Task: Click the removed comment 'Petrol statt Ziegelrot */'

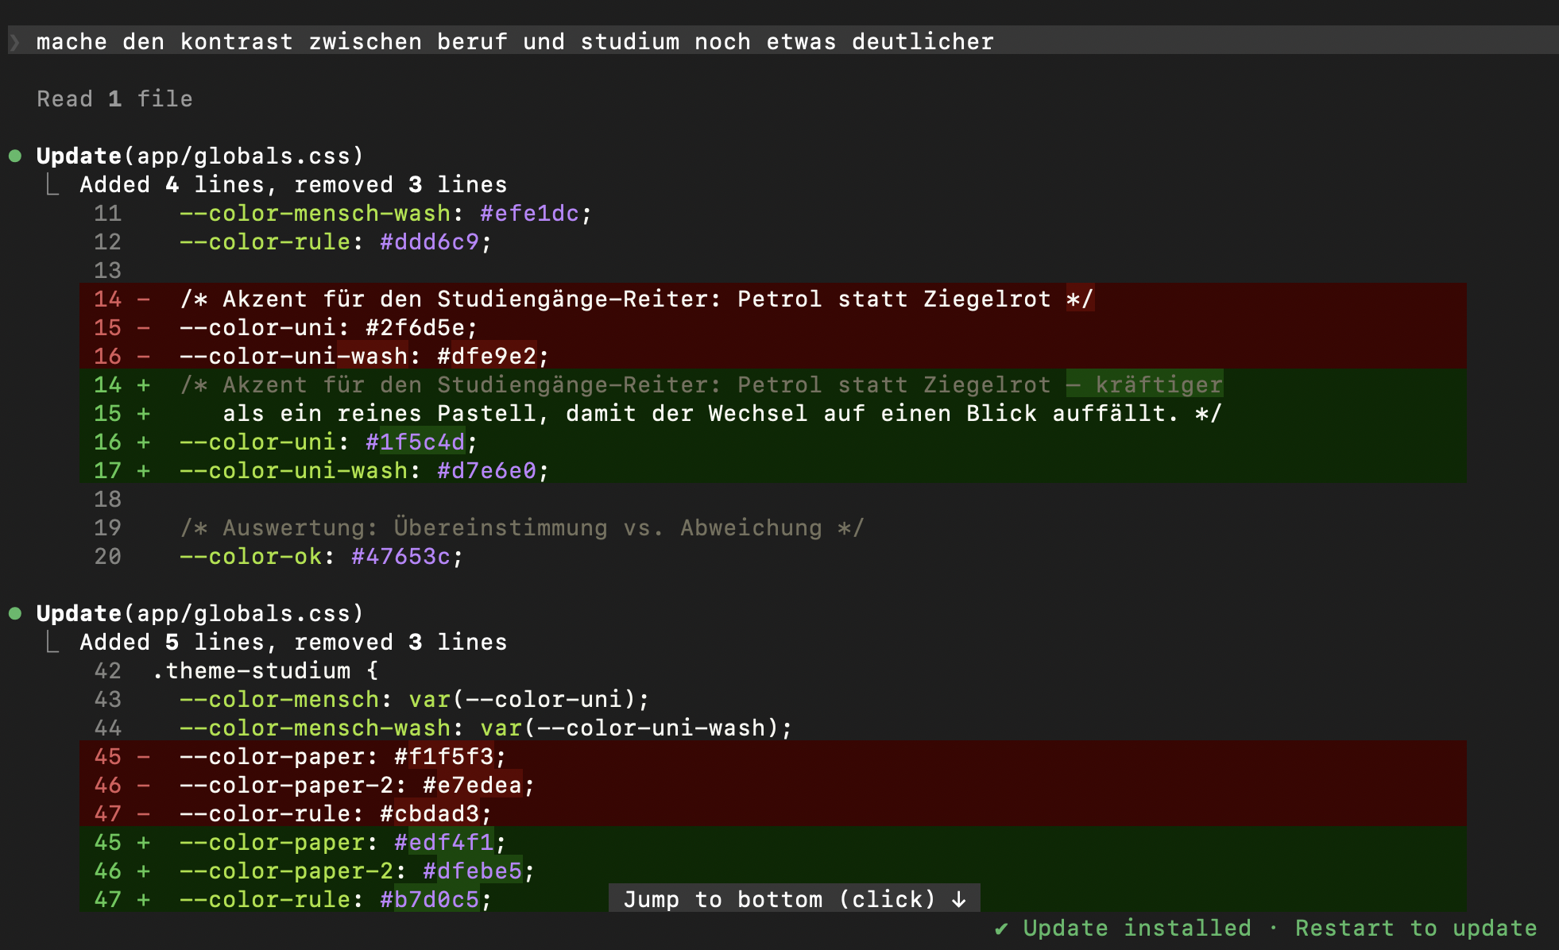Action: [x=915, y=299]
